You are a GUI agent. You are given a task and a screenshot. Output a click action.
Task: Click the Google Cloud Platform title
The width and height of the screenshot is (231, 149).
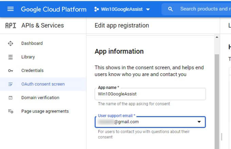(x=54, y=9)
